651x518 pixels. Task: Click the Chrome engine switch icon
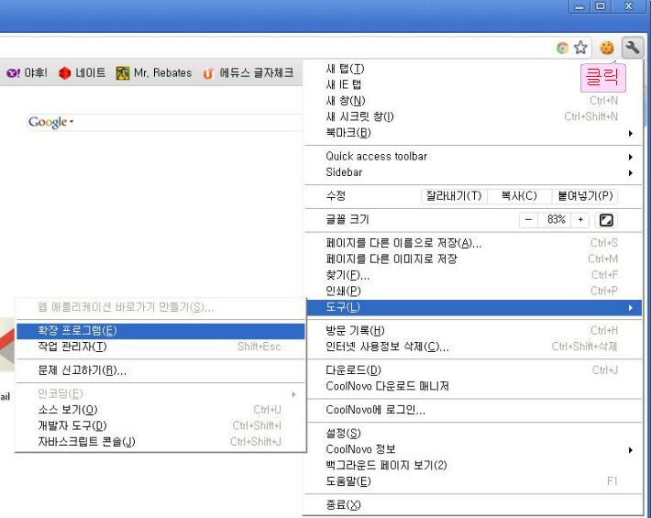click(562, 49)
